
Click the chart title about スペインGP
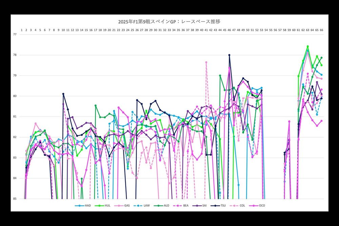[x=169, y=22]
